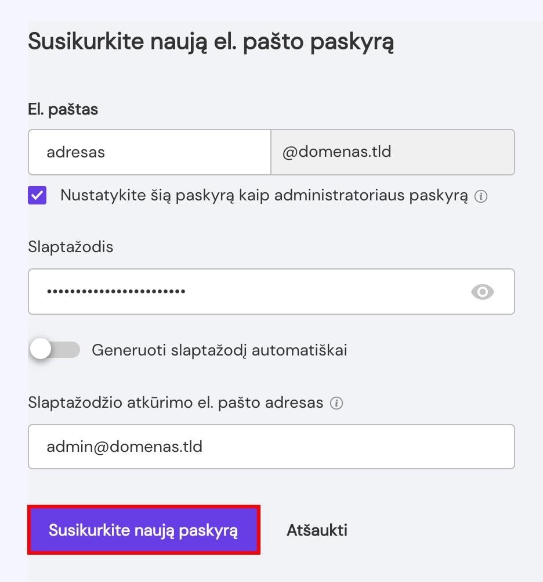Click the "Generuoti slaptažodį automatiškai" label text
543x582 pixels.
click(x=219, y=350)
